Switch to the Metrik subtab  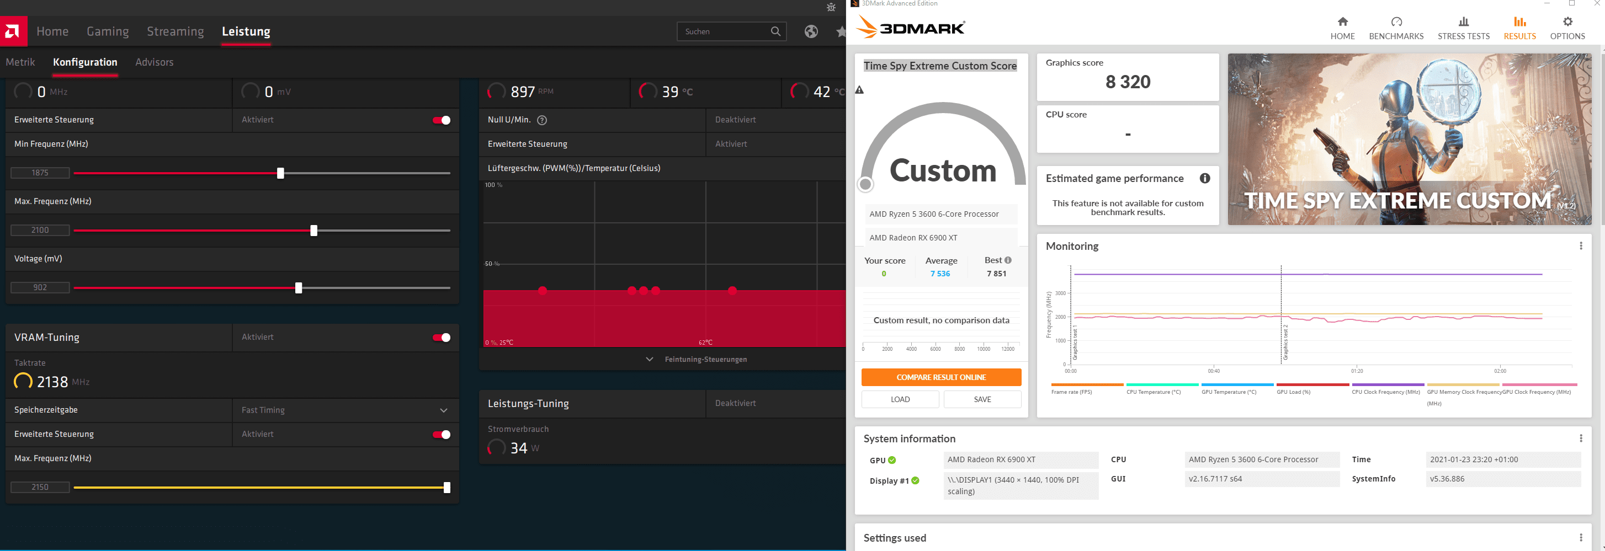(20, 62)
